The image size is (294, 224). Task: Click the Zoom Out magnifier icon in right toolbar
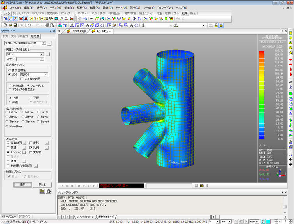click(x=290, y=48)
